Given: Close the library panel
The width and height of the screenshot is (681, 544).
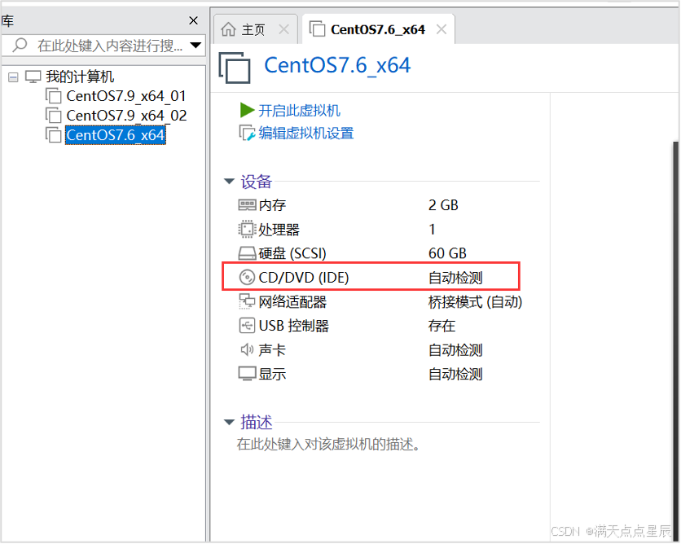Looking at the screenshot, I should coord(193,20).
